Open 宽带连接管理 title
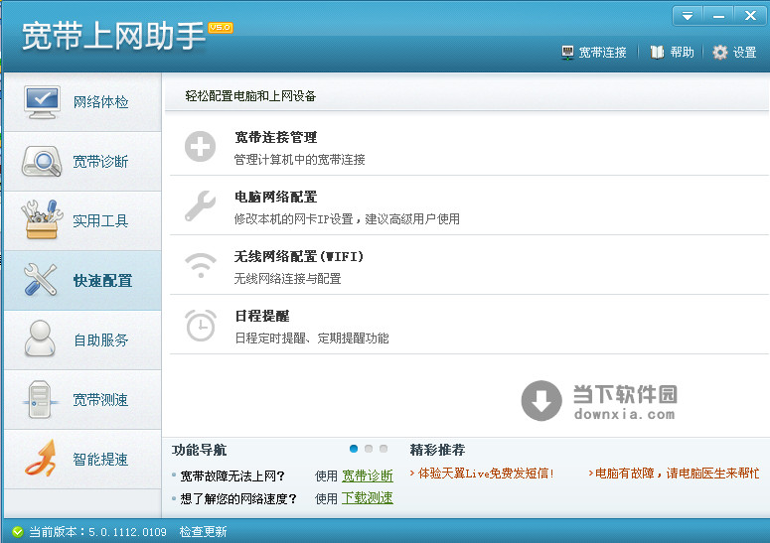The height and width of the screenshot is (543, 770). pyautogui.click(x=275, y=137)
